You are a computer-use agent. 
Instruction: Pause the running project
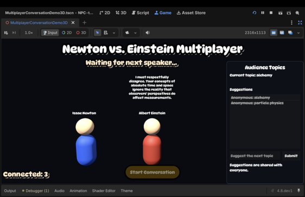263,13
